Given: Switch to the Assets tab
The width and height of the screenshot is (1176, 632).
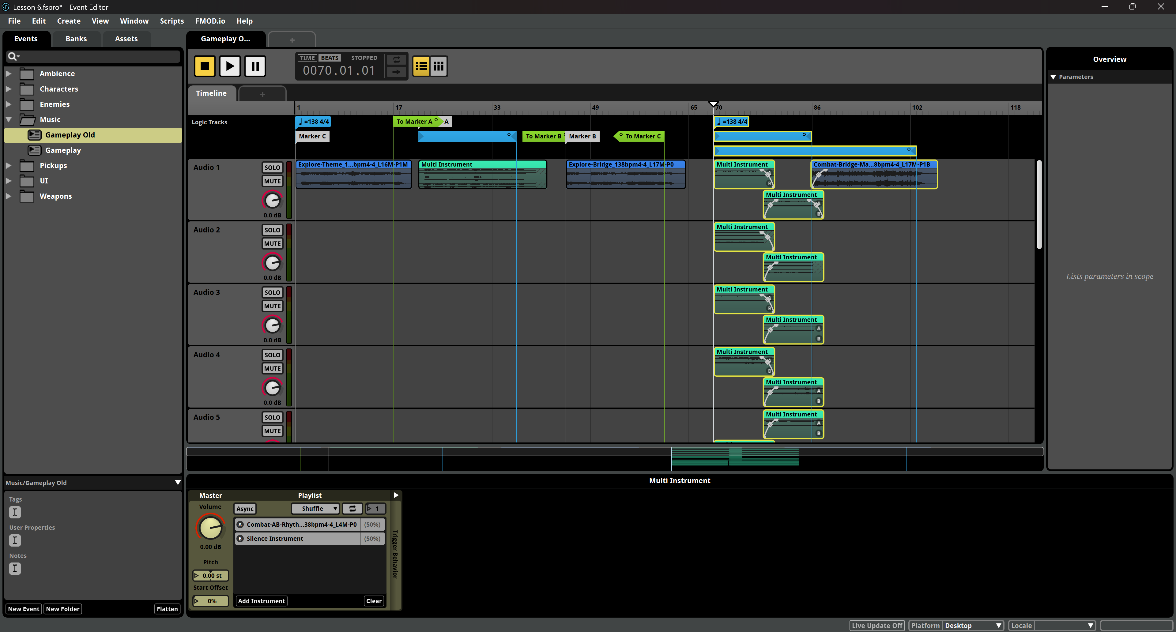Looking at the screenshot, I should [126, 39].
